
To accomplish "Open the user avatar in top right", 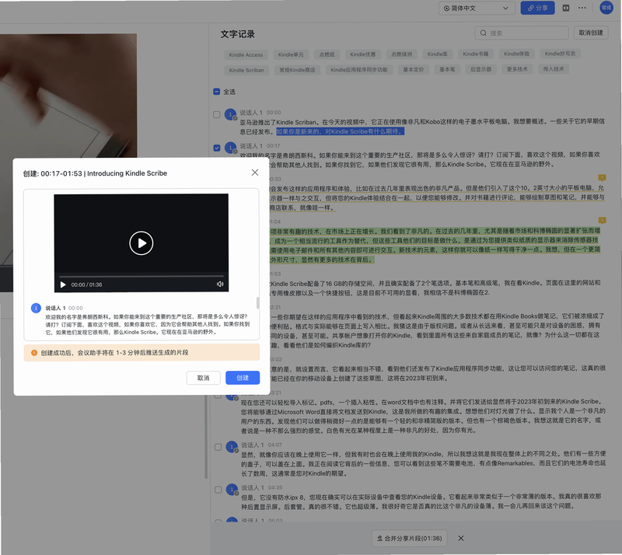I will click(606, 8).
